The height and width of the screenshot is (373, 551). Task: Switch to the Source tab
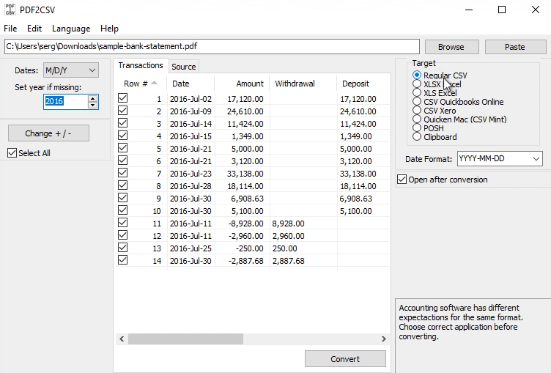pyautogui.click(x=183, y=67)
